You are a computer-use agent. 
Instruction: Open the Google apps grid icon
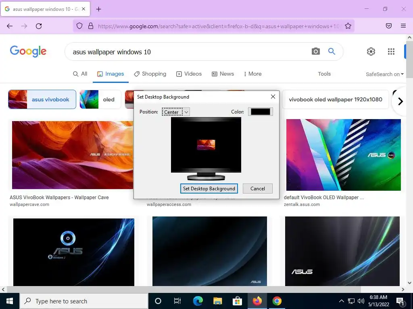(x=391, y=51)
